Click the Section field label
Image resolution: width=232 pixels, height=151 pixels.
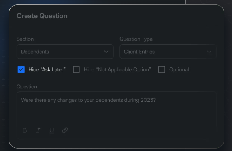[25, 39]
